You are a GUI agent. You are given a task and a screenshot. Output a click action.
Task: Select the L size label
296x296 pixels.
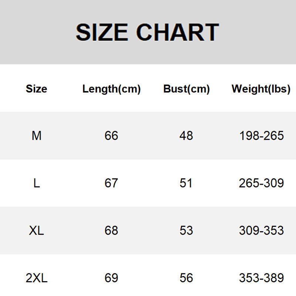point(37,183)
